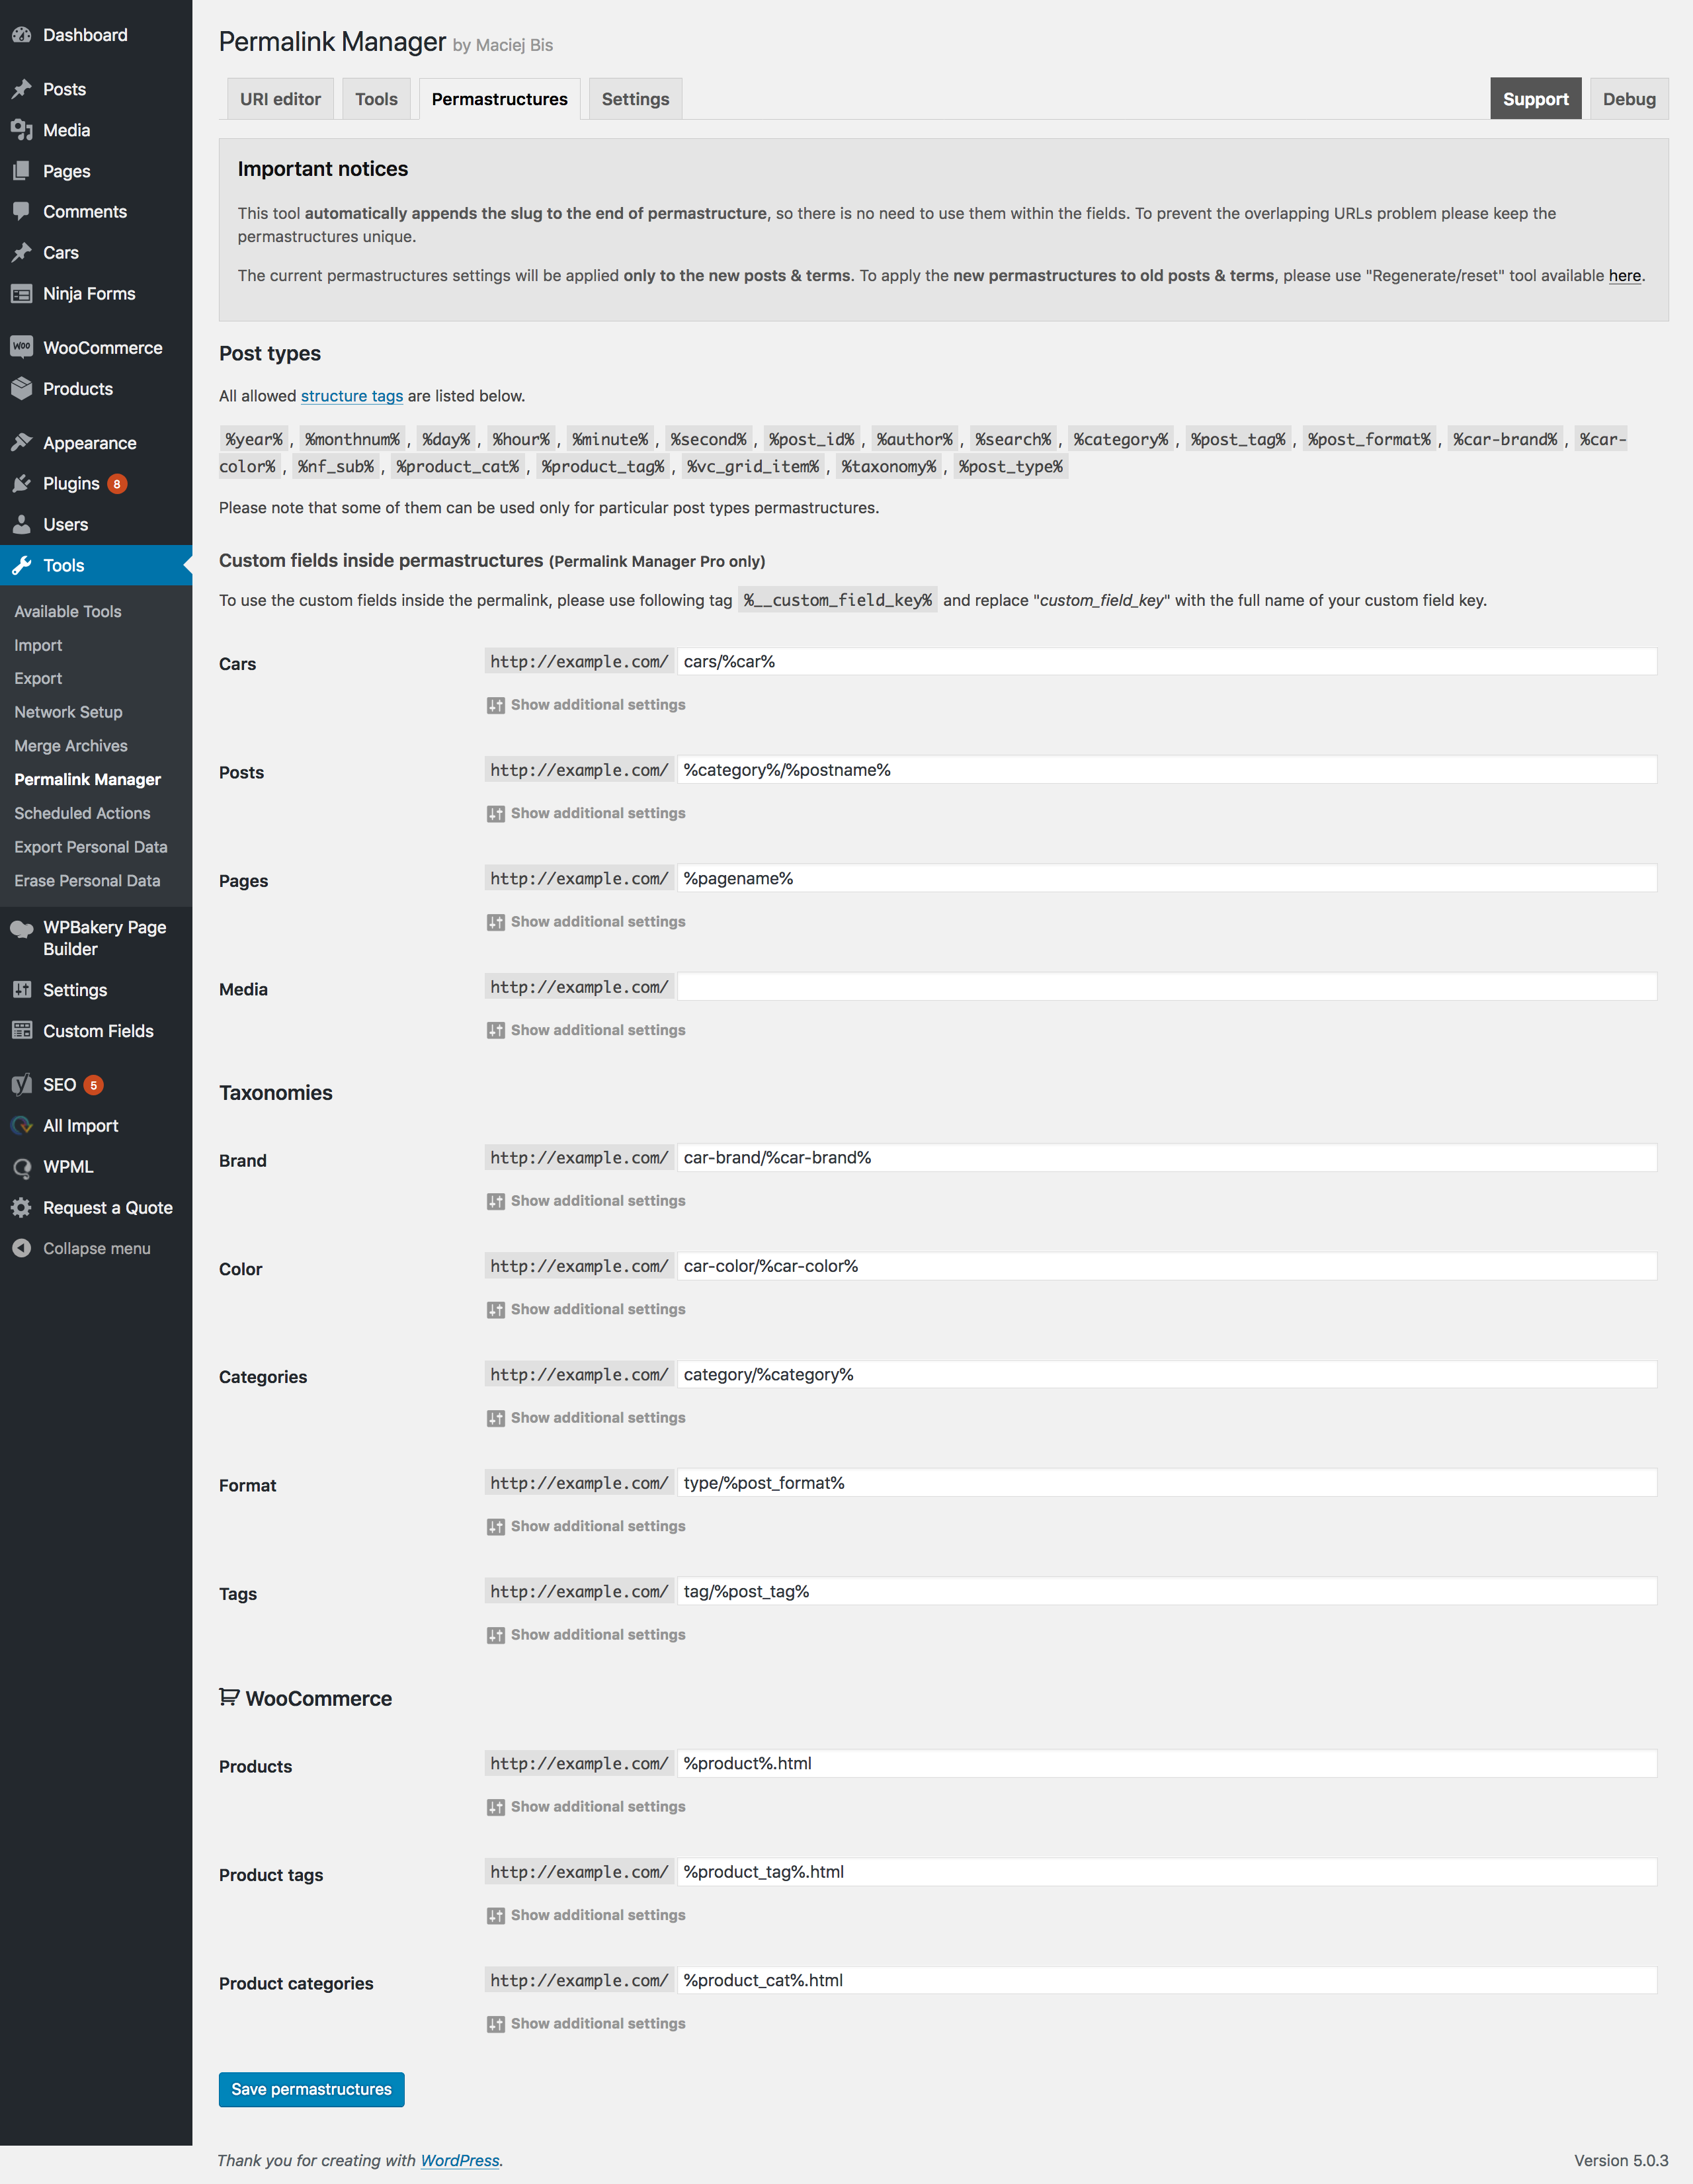The height and width of the screenshot is (2184, 1693).
Task: Click the Dashboard icon in sidebar
Action: coord(22,35)
